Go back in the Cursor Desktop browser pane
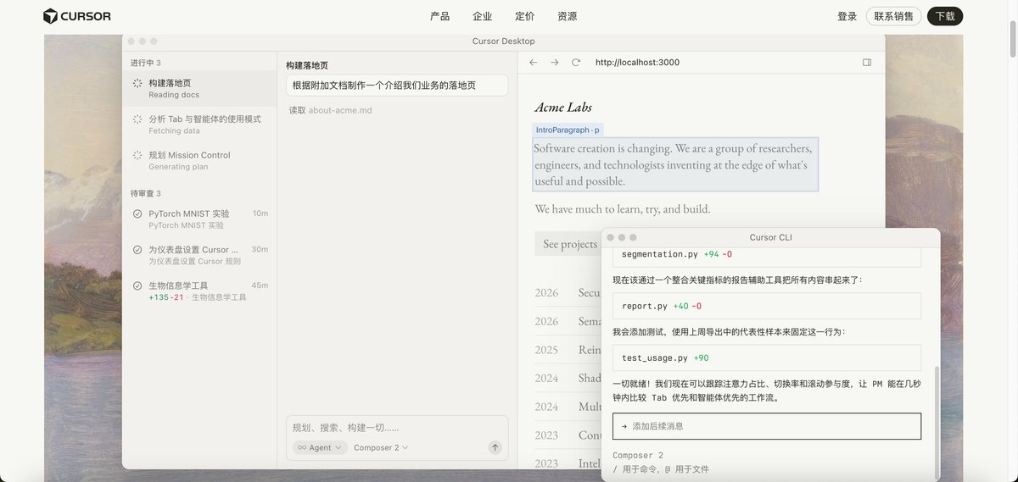This screenshot has height=482, width=1018. (533, 63)
